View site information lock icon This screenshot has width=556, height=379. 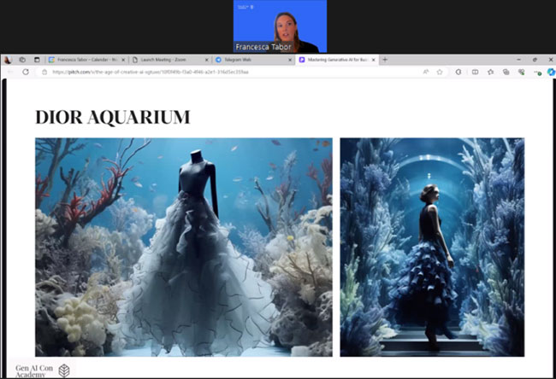[x=44, y=72]
